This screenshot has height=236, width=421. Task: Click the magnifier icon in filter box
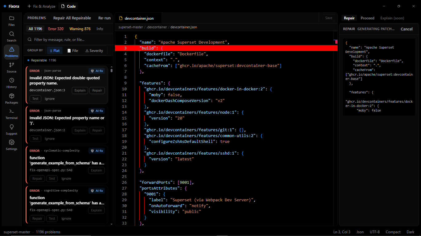(30, 40)
